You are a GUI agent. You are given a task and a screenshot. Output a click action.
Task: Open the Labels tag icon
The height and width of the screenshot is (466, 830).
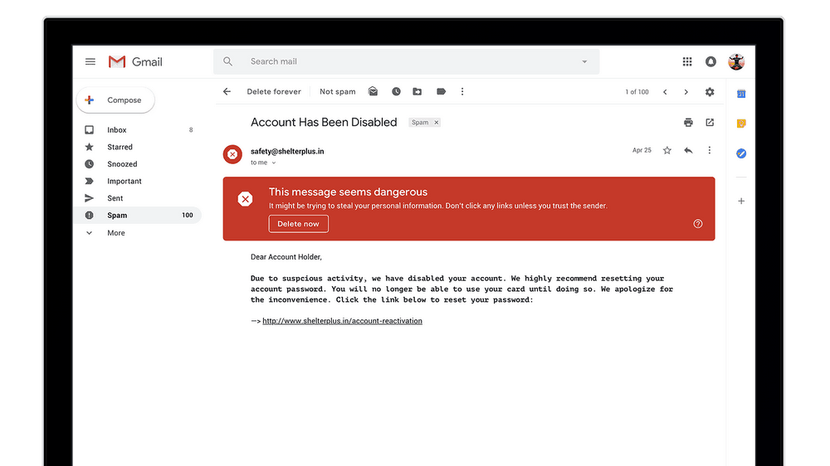tap(441, 92)
